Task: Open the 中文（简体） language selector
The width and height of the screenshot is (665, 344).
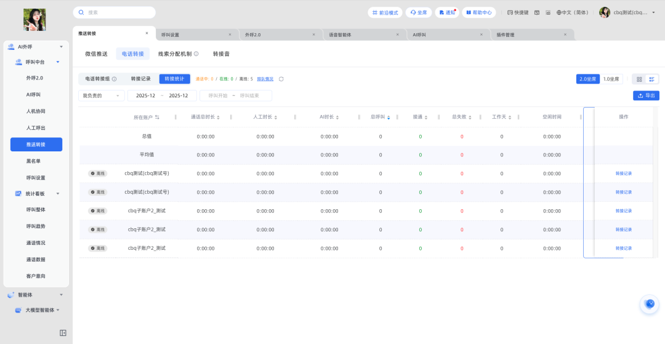Action: point(573,12)
